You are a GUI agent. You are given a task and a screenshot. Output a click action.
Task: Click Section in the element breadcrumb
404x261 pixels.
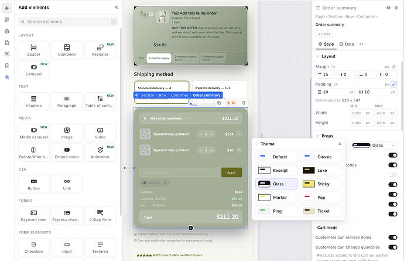click(148, 95)
